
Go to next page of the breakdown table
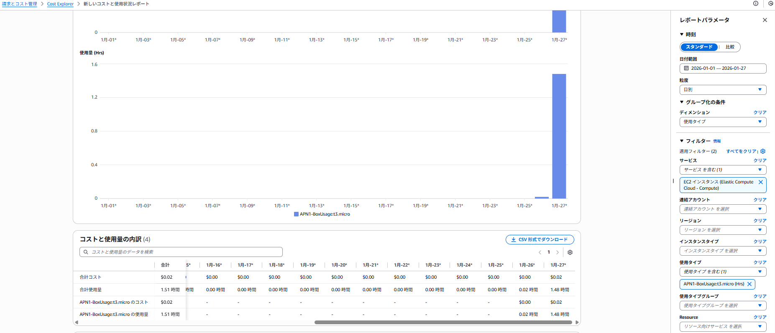point(557,252)
